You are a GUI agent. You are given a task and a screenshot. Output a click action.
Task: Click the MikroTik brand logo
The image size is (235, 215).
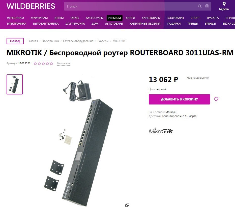161,131
